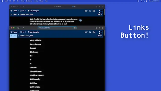Open the List Contains link
The width and height of the screenshot is (161, 91).
35,87
